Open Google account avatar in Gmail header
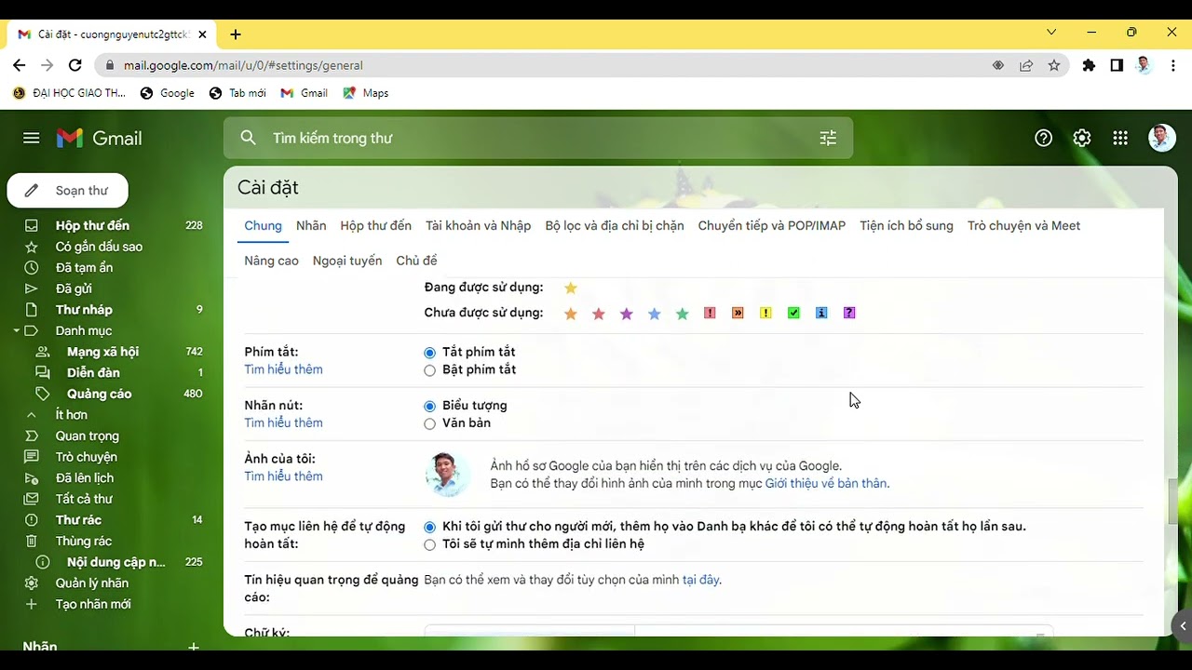The height and width of the screenshot is (670, 1192). (x=1162, y=138)
